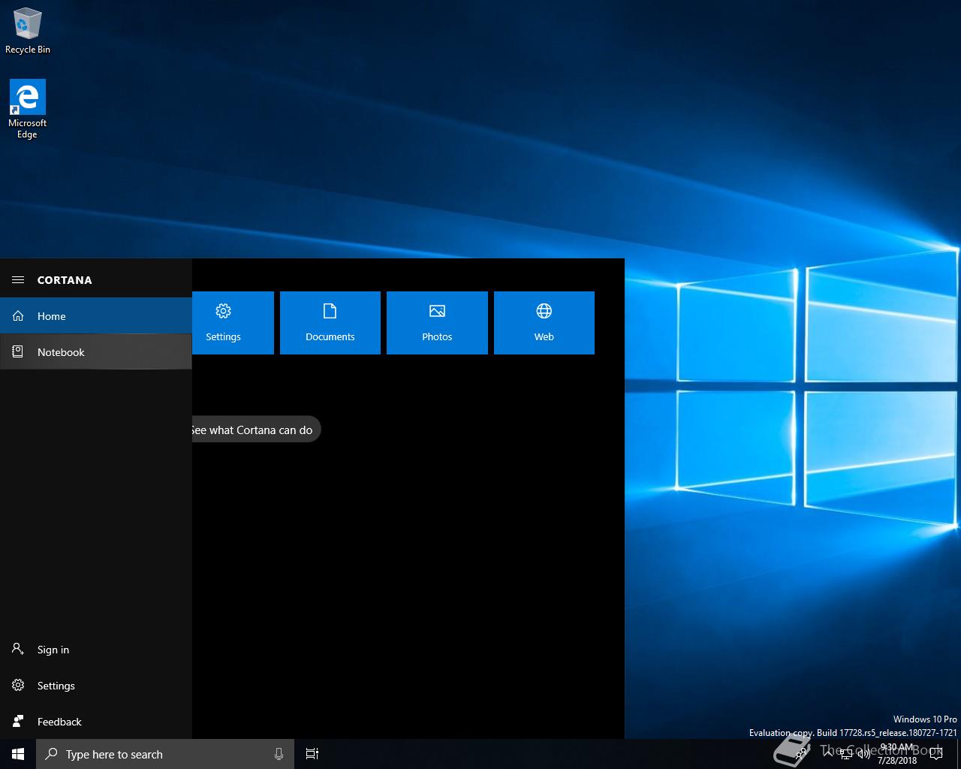Select the Photos search filter tile
961x769 pixels.
[x=437, y=323]
